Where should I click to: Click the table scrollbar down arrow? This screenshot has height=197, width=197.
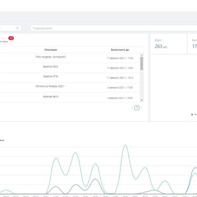tap(142, 100)
